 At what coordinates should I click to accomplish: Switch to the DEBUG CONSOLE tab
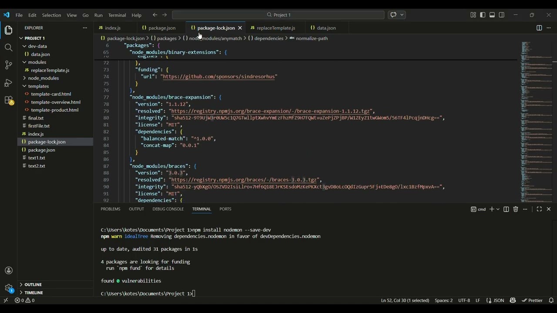click(x=168, y=209)
